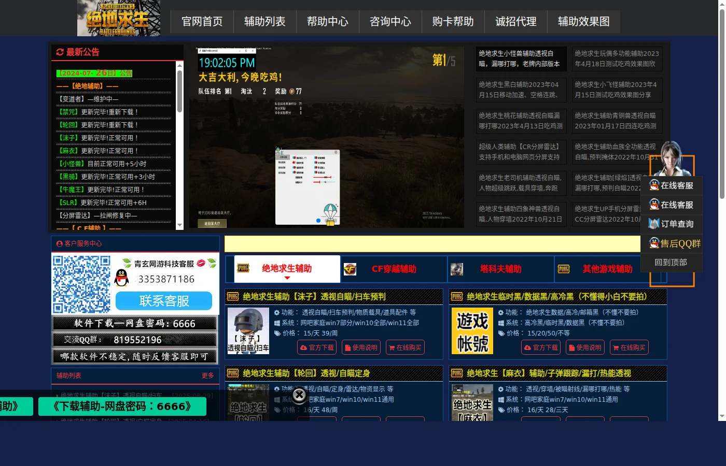Image resolution: width=726 pixels, height=466 pixels.
Task: Click the icon beside 订单查询
Action: [x=654, y=224]
